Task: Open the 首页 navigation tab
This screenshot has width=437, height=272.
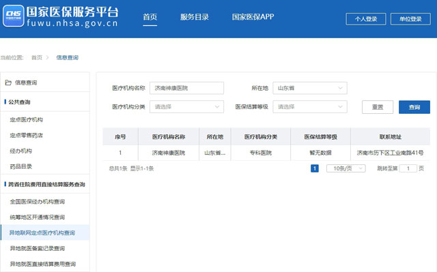Action: [150, 17]
